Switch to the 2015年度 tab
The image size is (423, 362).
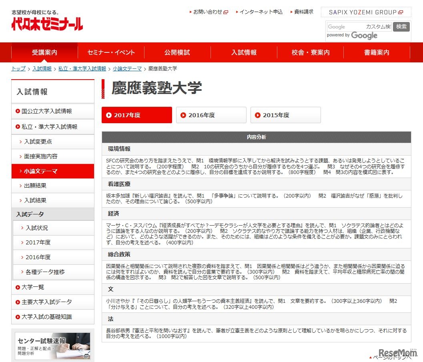pyautogui.click(x=285, y=115)
